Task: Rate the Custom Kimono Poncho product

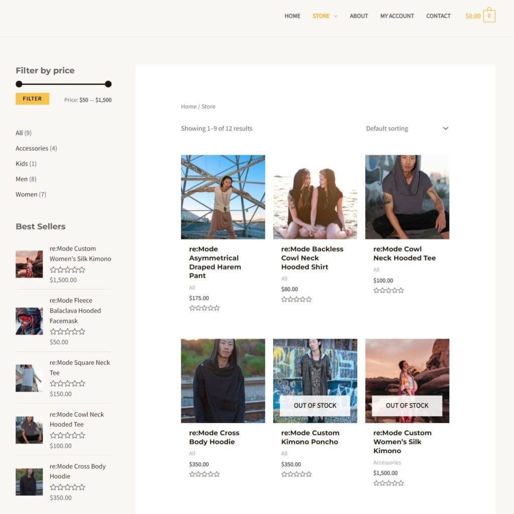Action: [297, 473]
